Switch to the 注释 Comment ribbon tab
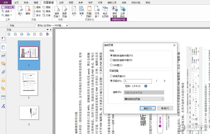 coord(61,2)
